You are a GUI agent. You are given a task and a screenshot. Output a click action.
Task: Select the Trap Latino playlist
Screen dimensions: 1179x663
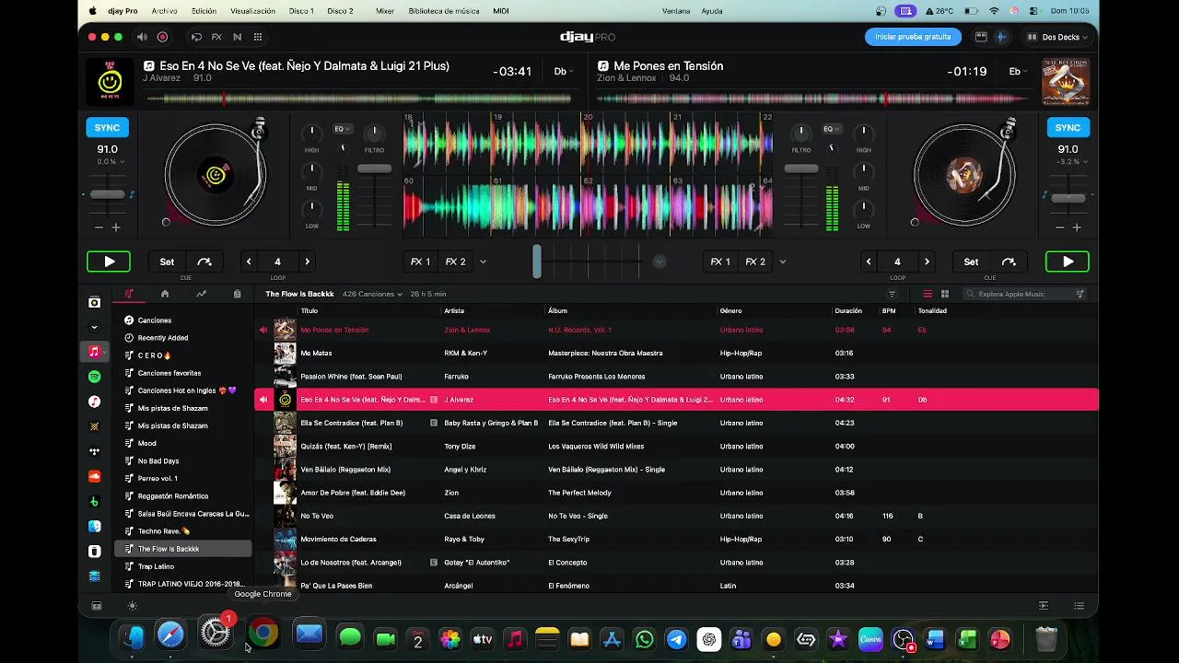tap(182, 566)
